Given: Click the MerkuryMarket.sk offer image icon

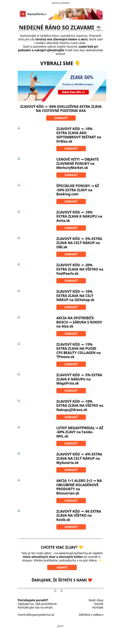Looking at the screenshot, I should [x=19, y=159].
